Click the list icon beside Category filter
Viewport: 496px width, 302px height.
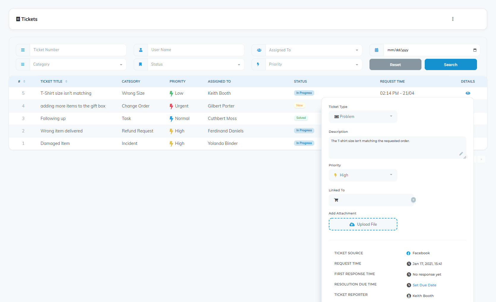(x=23, y=64)
